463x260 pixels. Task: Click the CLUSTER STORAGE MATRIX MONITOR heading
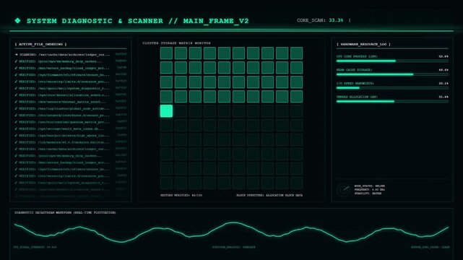(x=176, y=43)
